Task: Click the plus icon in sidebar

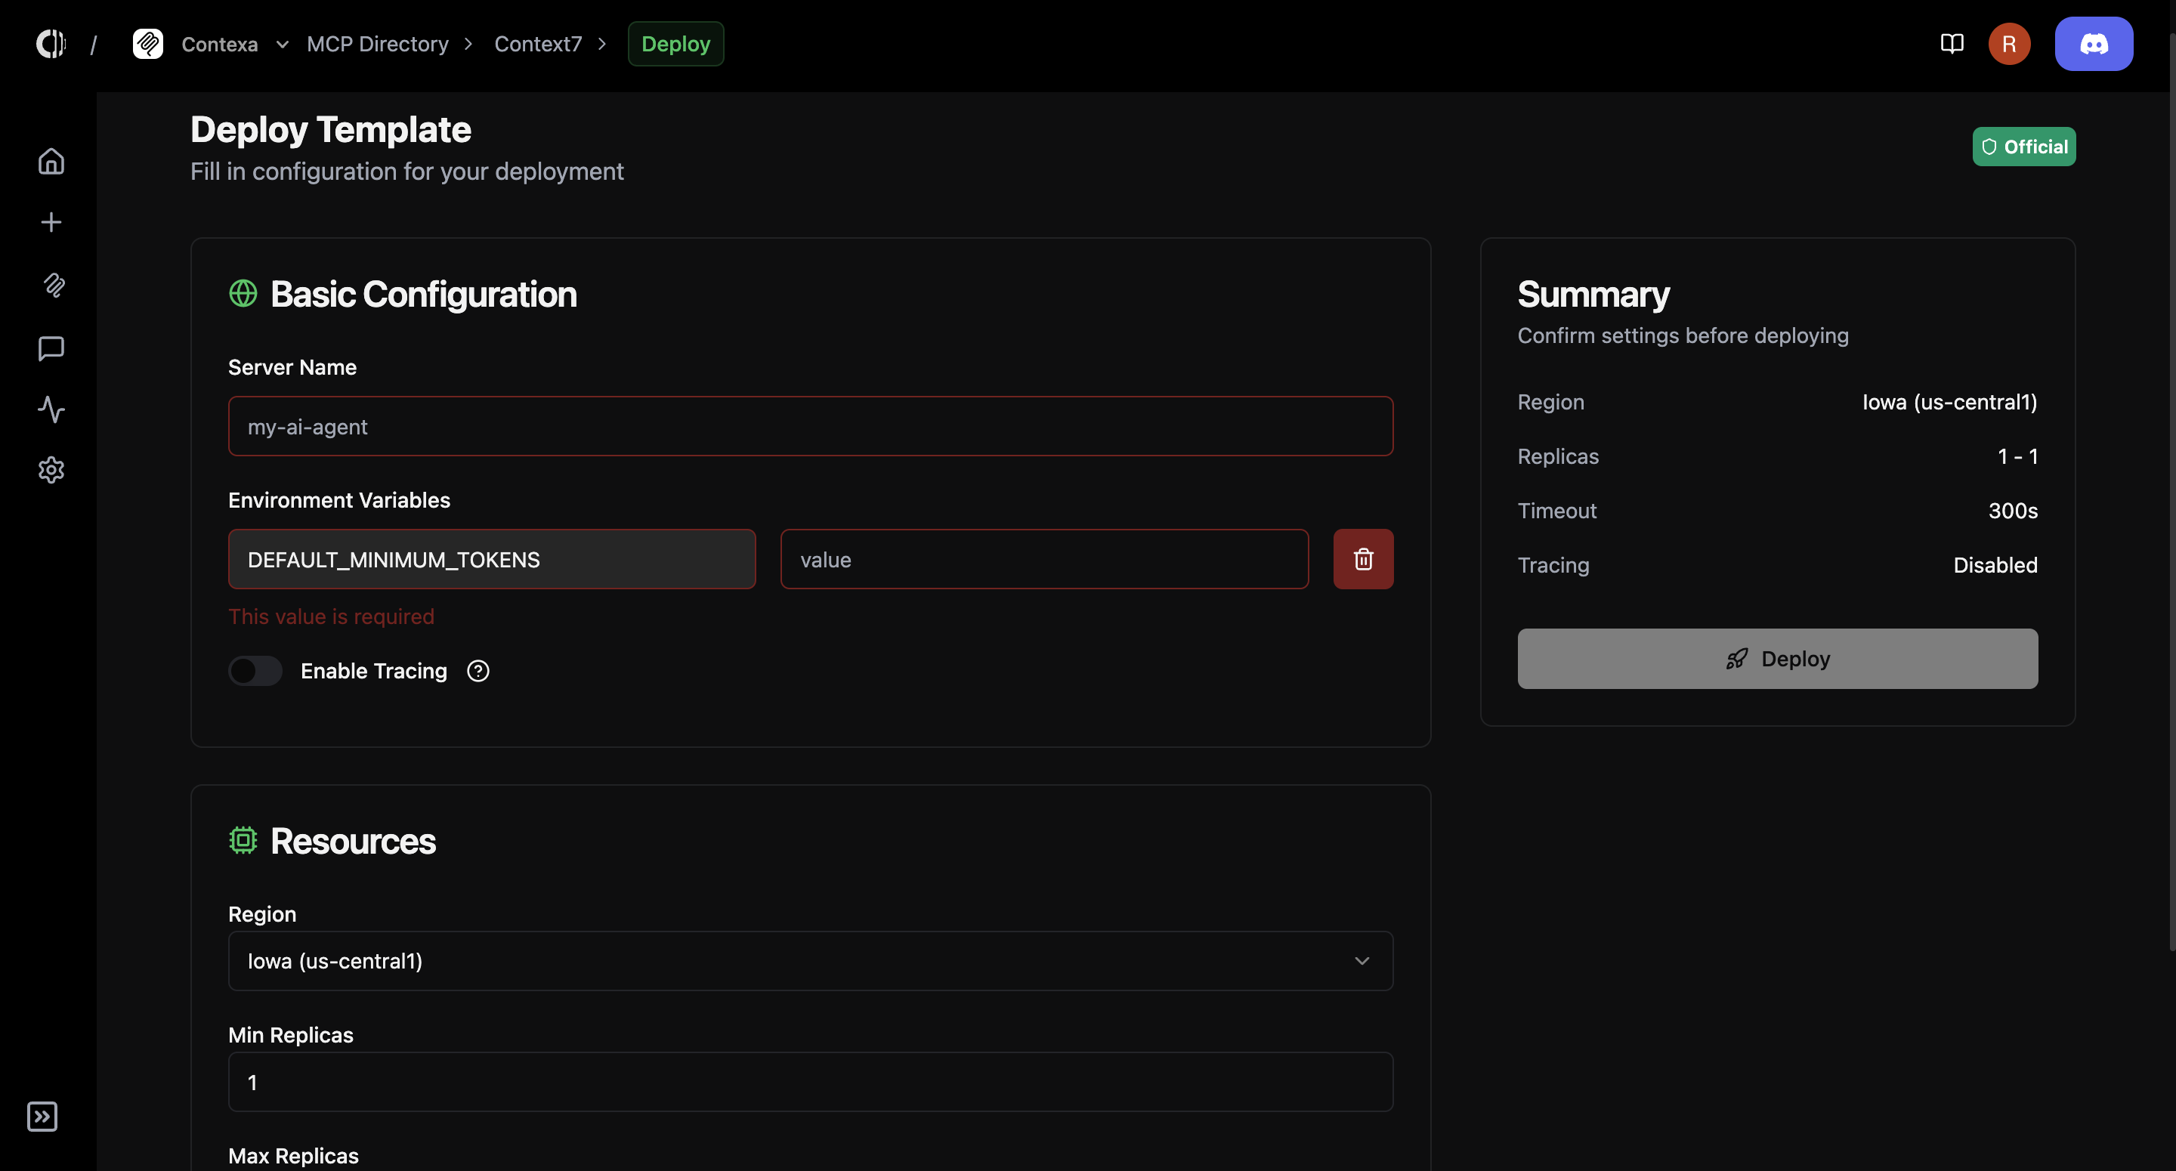Action: pyautogui.click(x=51, y=222)
